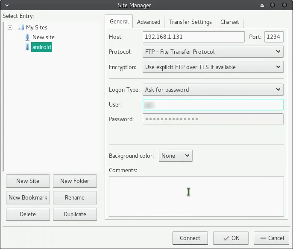Open the Logon Type dropdown
293x249 pixels.
[x=213, y=90]
